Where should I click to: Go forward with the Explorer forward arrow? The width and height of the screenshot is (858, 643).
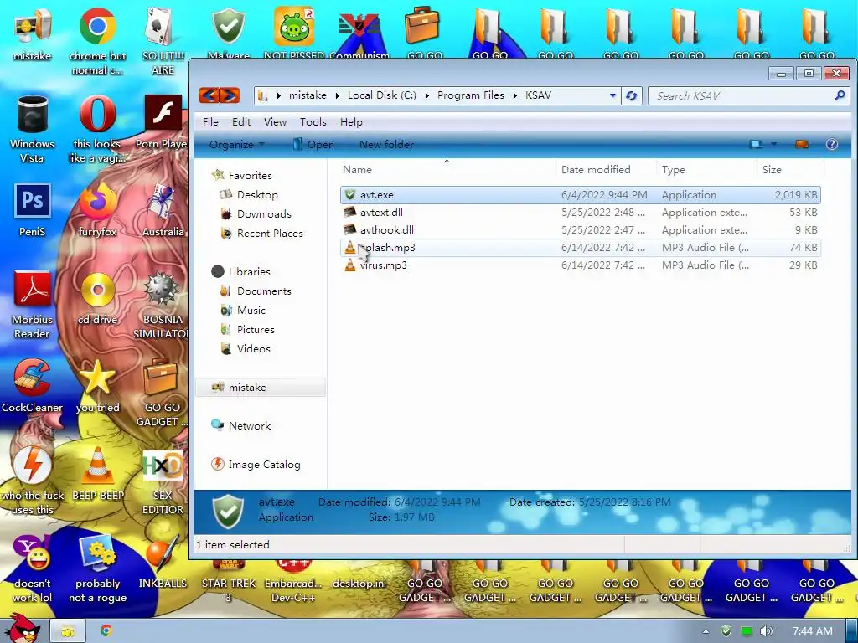click(x=230, y=95)
